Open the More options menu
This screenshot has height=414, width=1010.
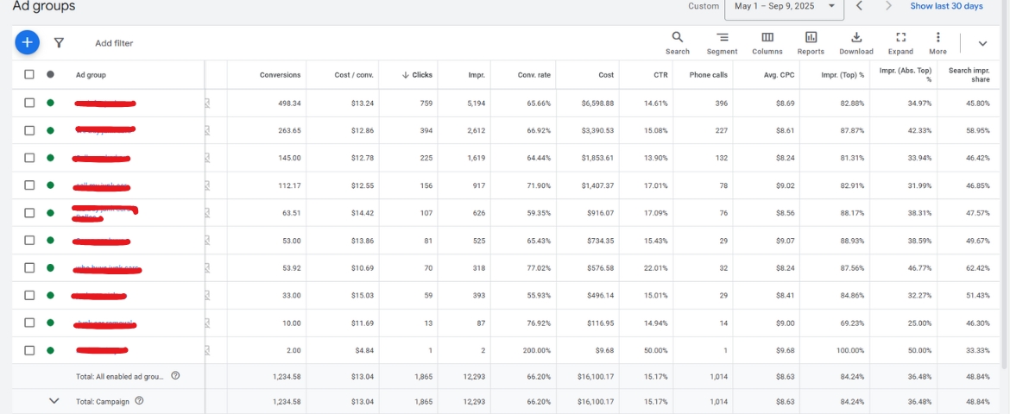pyautogui.click(x=937, y=42)
